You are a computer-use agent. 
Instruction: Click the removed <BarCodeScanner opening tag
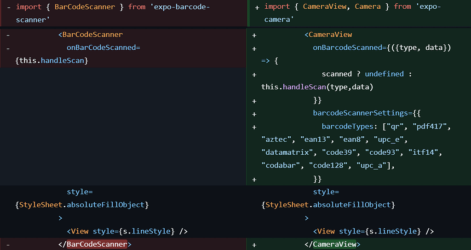pos(91,35)
